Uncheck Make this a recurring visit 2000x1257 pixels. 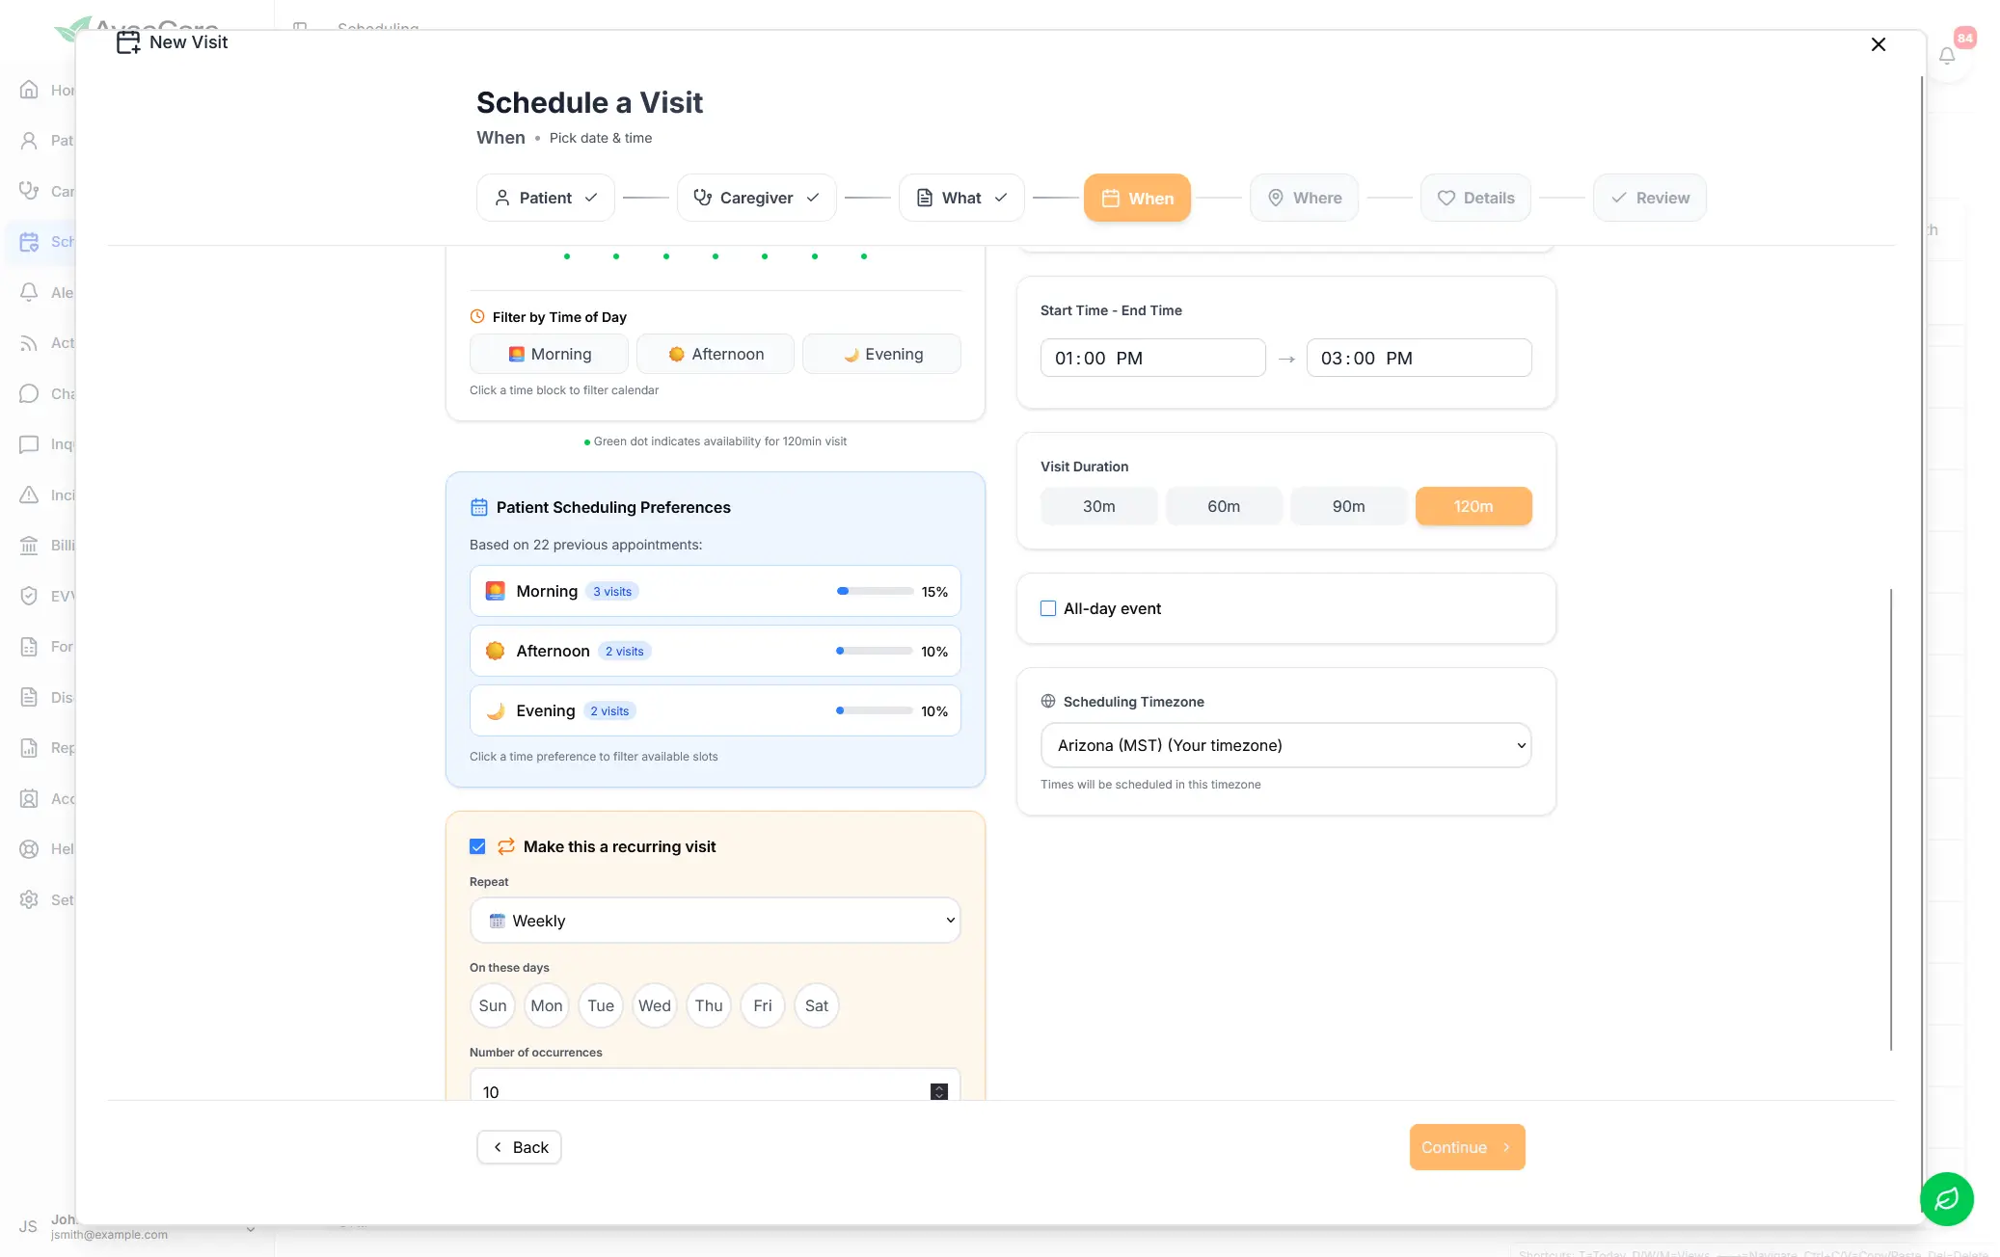477,845
